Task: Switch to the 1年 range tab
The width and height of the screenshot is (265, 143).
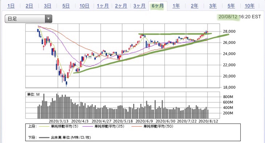Action: pos(176,6)
